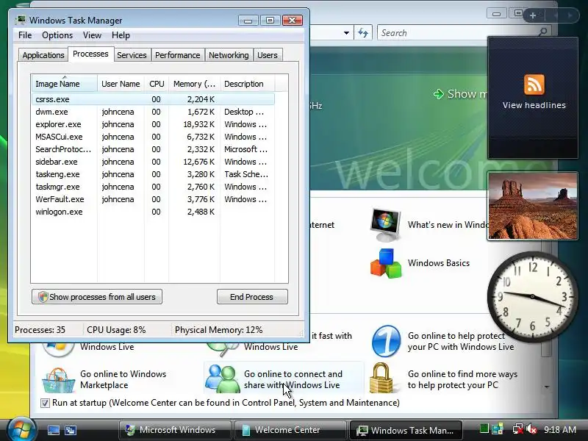Click the 9:18 AM taskbar clock
This screenshot has width=588, height=441.
[560, 429]
